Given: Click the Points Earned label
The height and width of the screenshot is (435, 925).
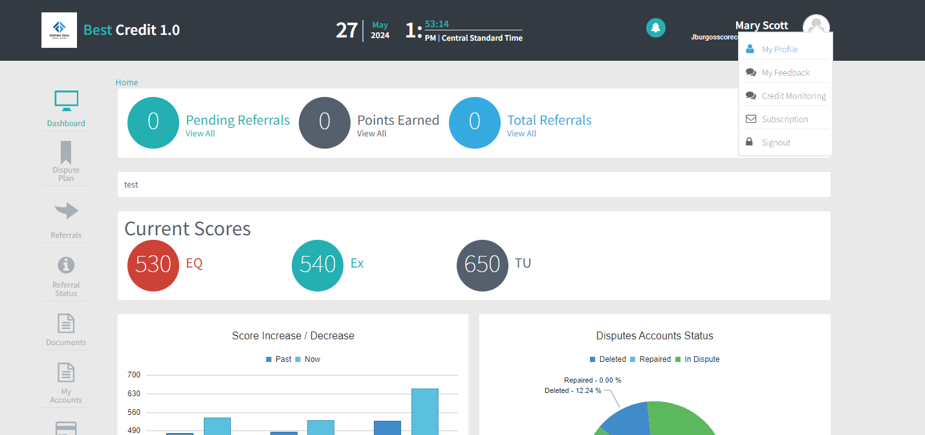Looking at the screenshot, I should tap(398, 120).
